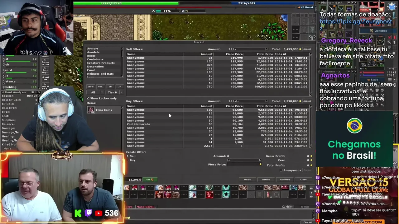The width and height of the screenshot is (399, 224).
Task: Select the Amulets category
Action: 93,52
